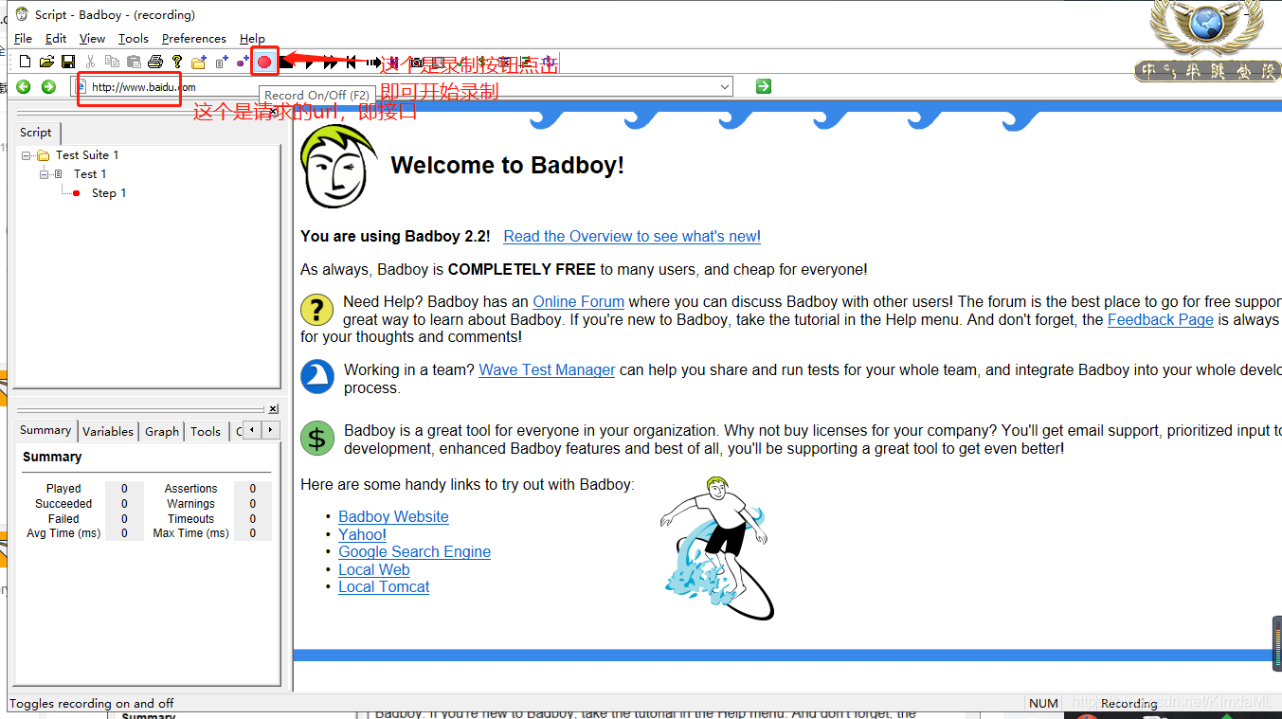The height and width of the screenshot is (719, 1282).
Task: Open the Preferences menu
Action: point(194,39)
